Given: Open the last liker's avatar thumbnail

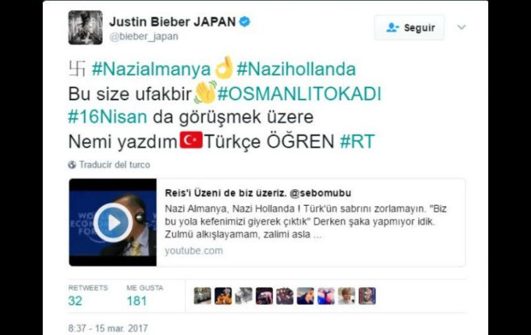Looking at the screenshot, I should coord(367,296).
